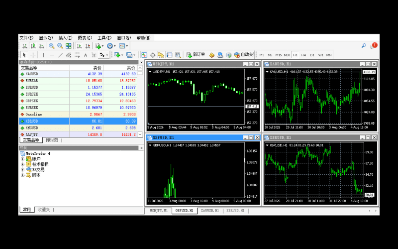Select the EURUSD row in Market Watch
This screenshot has width=398, height=249.
pos(78,88)
